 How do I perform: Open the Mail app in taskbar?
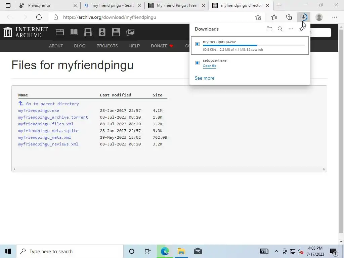coord(198,251)
